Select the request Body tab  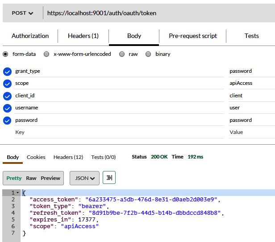[134, 36]
